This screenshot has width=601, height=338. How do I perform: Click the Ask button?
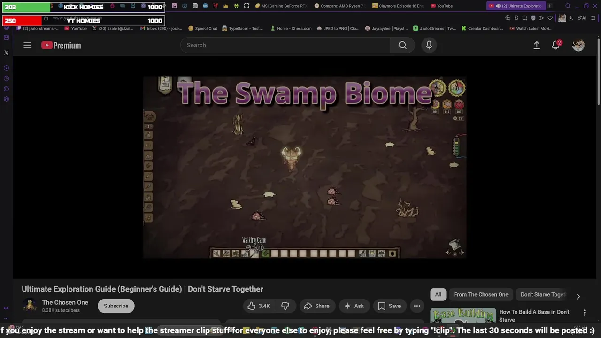354,306
